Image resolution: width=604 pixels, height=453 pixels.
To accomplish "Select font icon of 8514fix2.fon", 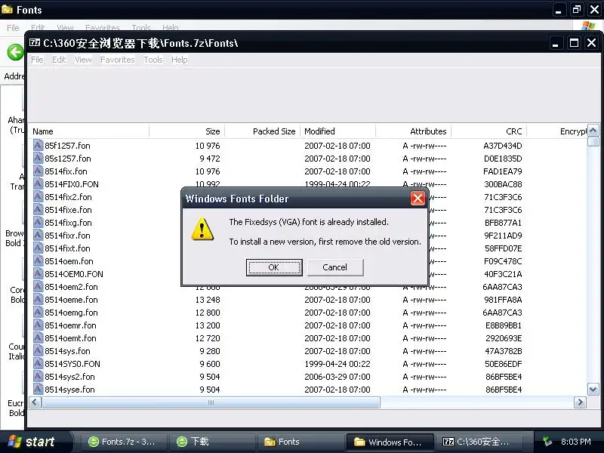I will click(38, 196).
